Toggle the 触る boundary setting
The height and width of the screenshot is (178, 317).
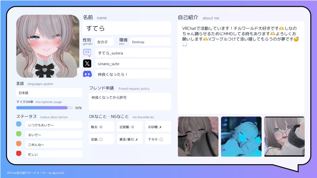[102, 126]
